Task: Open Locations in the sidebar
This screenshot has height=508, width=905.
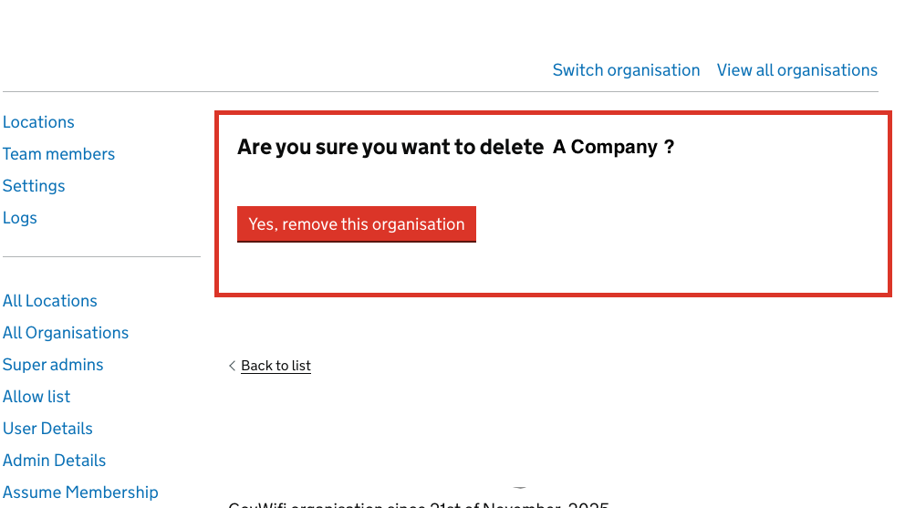Action: 38,122
